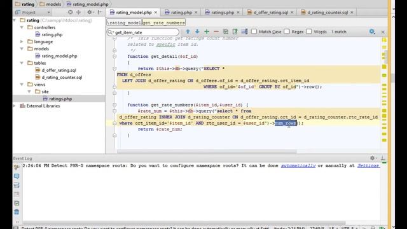Image resolution: width=407 pixels, height=229 pixels.
Task: Click the get_item_rate search field
Action: 143,32
